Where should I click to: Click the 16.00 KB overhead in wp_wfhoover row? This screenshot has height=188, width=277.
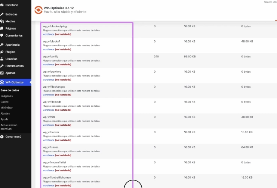[x=247, y=132]
